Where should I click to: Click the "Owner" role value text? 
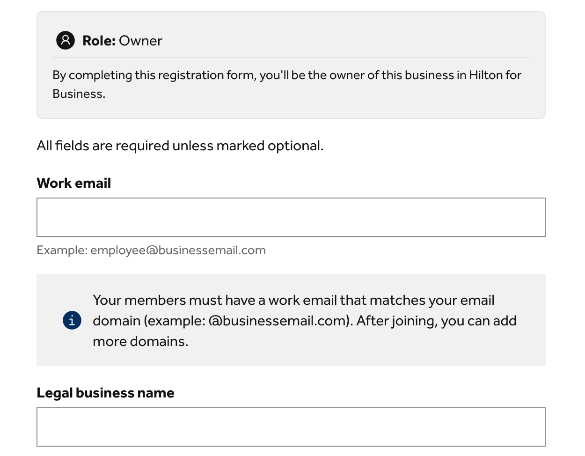tap(140, 41)
